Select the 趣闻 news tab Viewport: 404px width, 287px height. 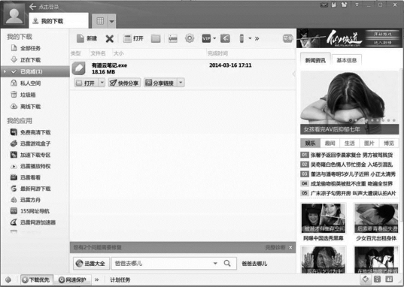pyautogui.click(x=330, y=143)
